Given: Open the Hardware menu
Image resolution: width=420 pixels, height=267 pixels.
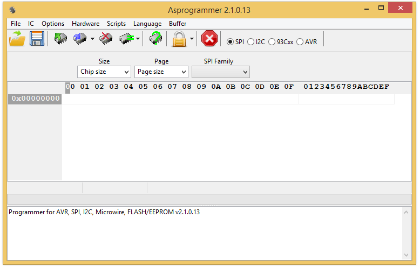Looking at the screenshot, I should pyautogui.click(x=85, y=24).
